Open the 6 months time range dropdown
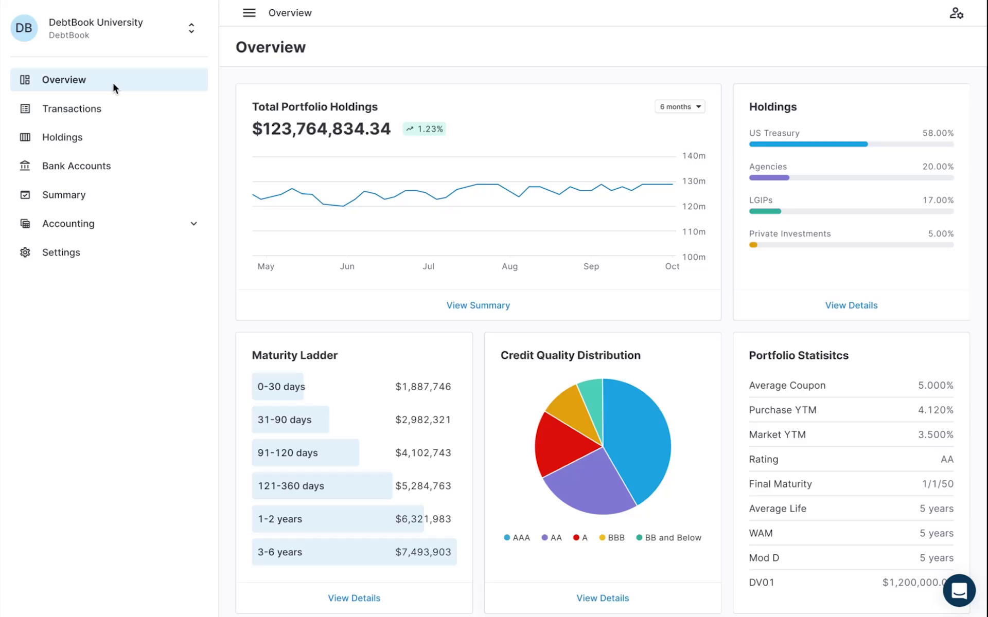Viewport: 988px width, 617px height. click(x=679, y=106)
